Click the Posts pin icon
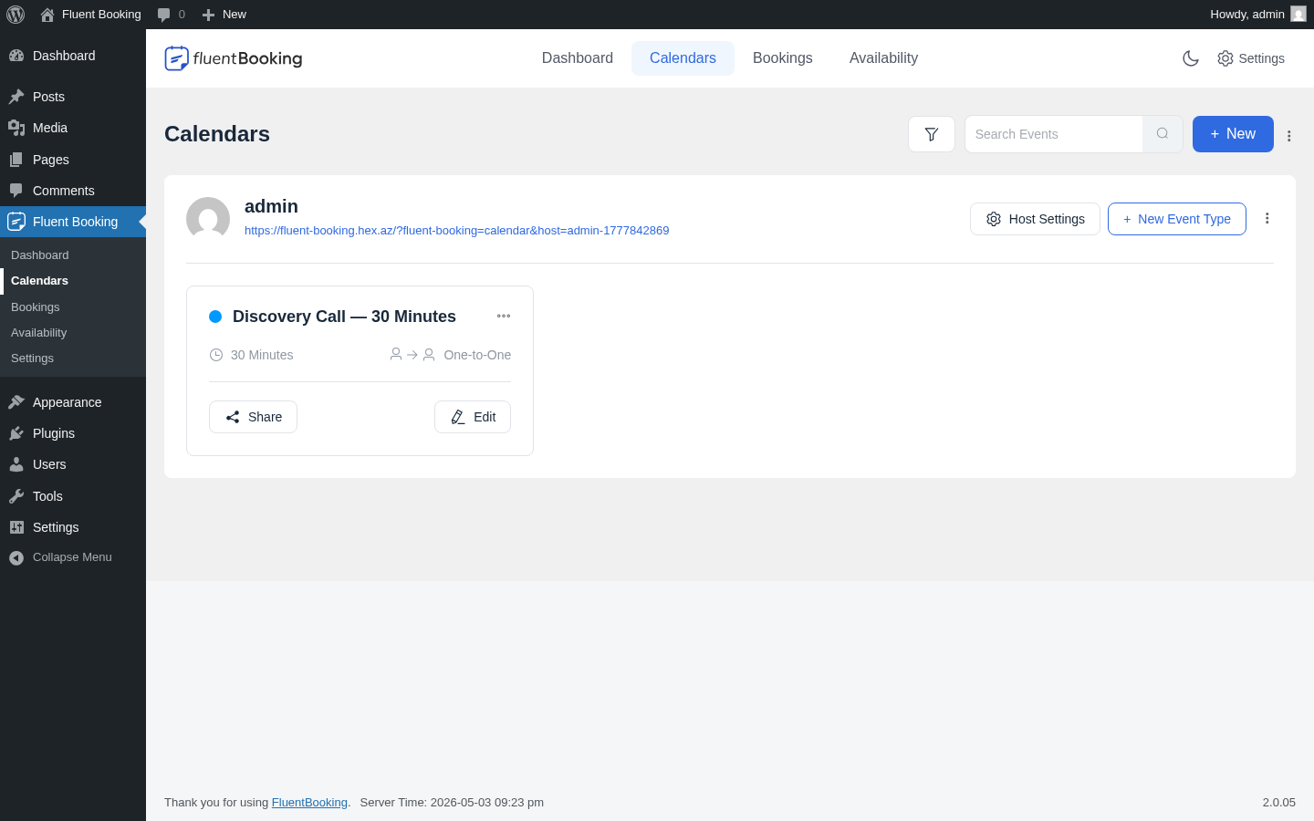 pos(16,97)
